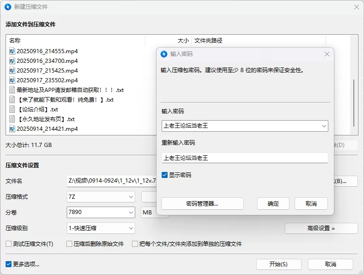Open the 压缩格式 7Z dropdown
The height and width of the screenshot is (275, 364).
click(131, 197)
